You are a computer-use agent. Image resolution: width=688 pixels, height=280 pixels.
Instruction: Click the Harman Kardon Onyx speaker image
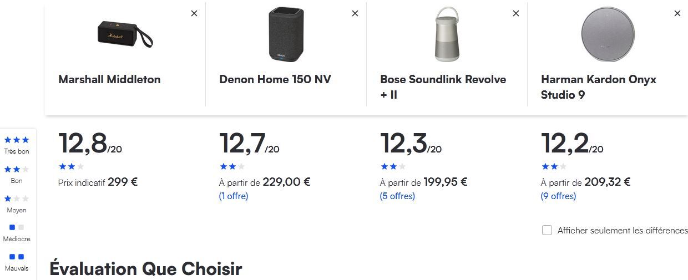click(x=608, y=34)
